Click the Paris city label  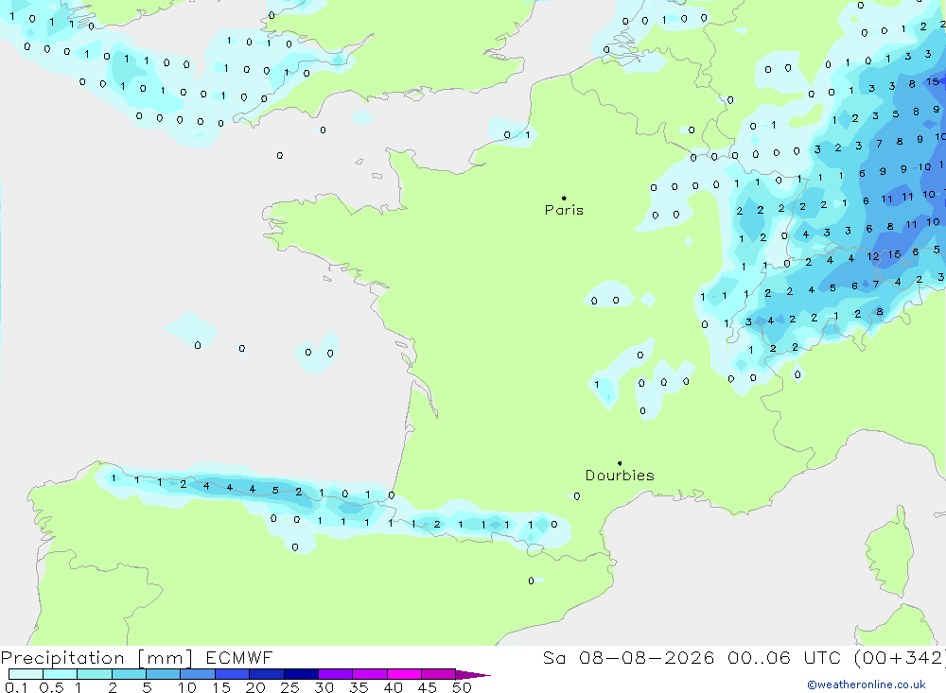[x=564, y=210]
